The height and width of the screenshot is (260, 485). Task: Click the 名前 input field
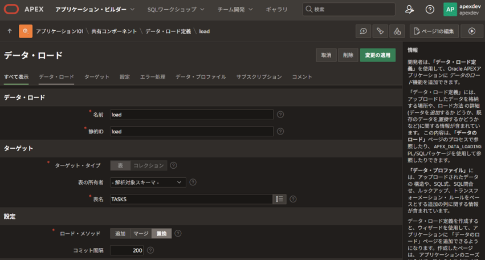191,115
